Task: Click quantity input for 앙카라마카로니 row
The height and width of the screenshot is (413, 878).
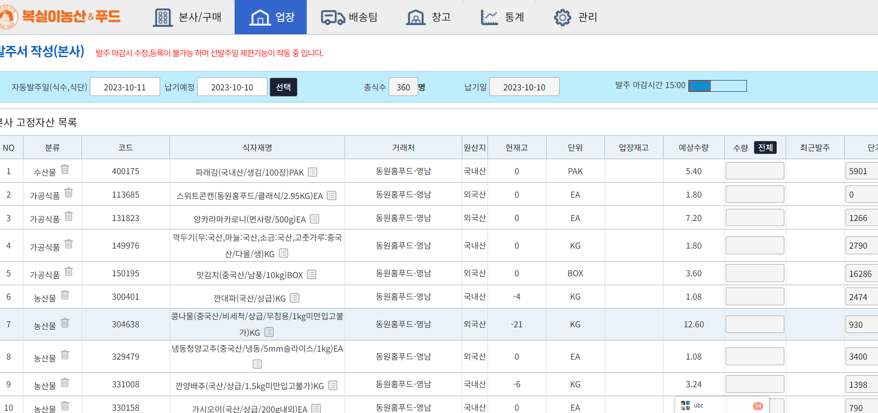Action: [x=755, y=218]
